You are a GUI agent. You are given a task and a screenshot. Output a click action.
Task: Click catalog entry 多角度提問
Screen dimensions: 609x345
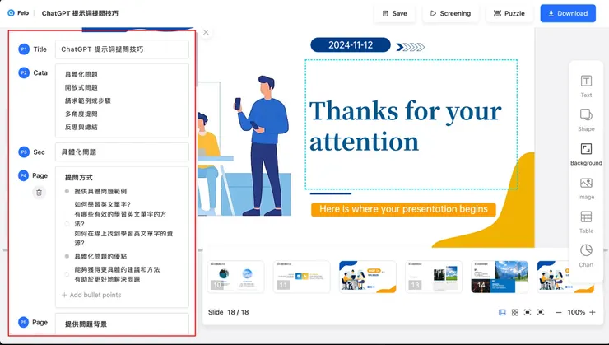[81, 114]
